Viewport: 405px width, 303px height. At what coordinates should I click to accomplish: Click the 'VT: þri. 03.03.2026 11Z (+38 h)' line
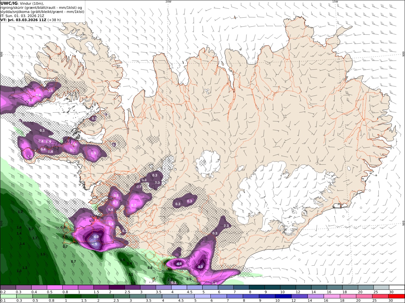(31, 20)
